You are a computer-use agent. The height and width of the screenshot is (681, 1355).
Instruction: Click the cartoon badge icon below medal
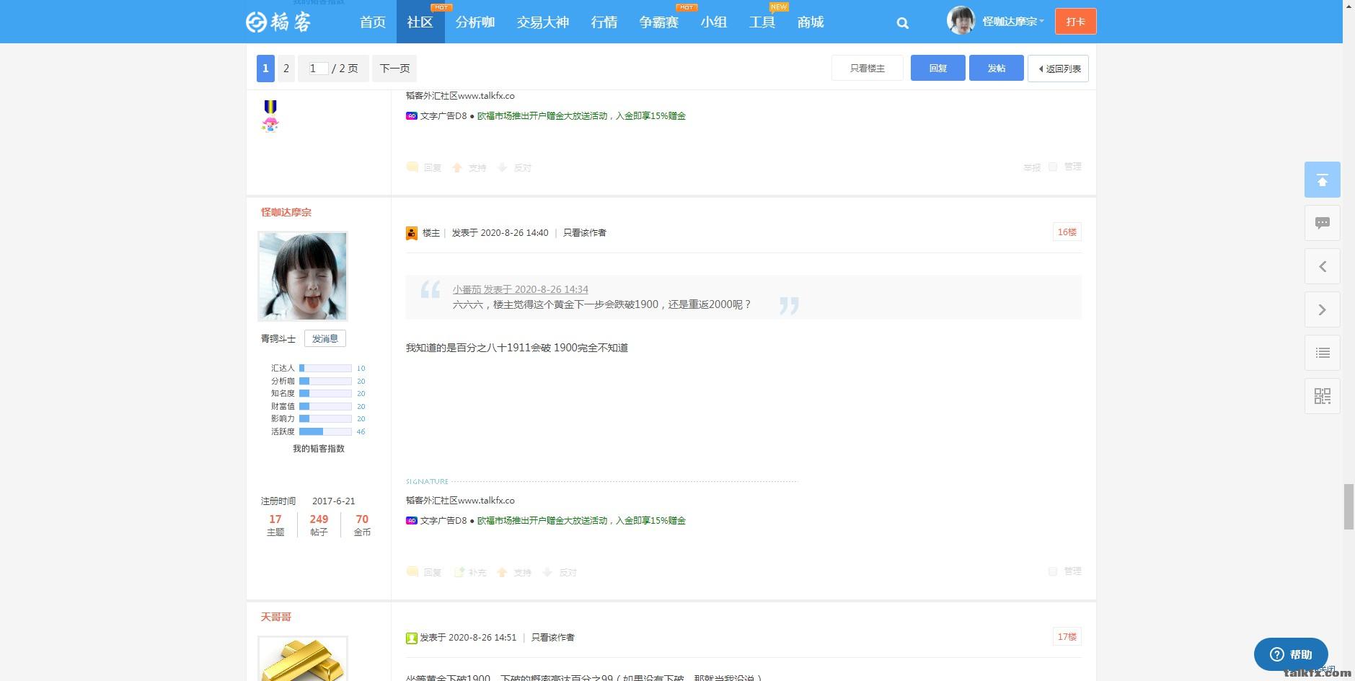pyautogui.click(x=270, y=125)
